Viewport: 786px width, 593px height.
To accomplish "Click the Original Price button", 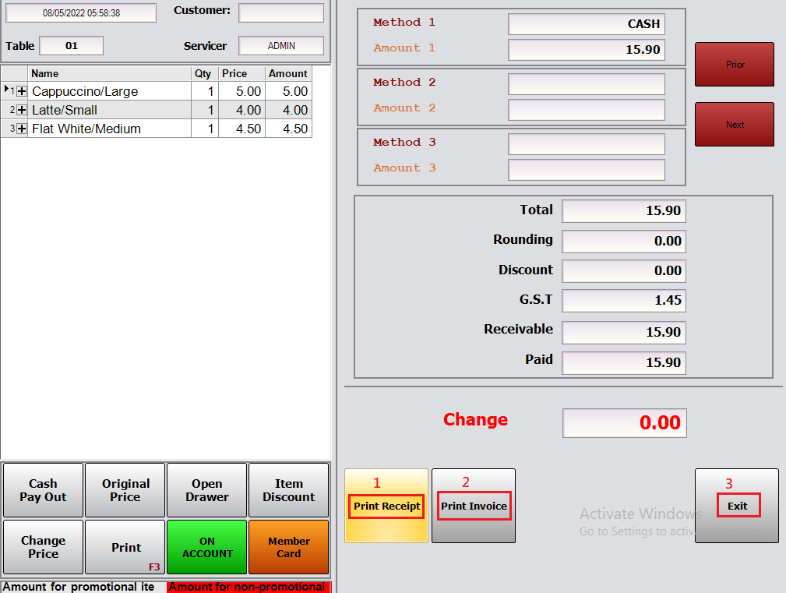I will point(125,489).
